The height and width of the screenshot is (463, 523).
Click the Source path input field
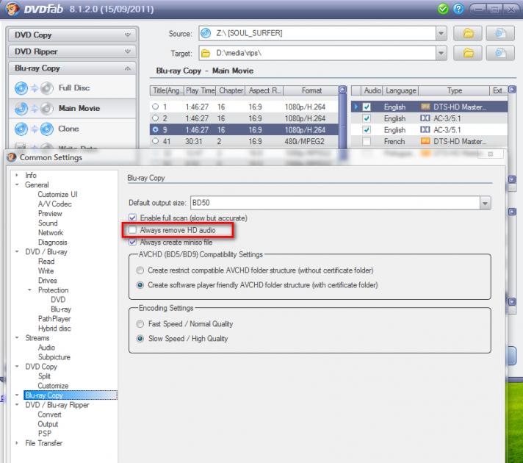point(317,33)
